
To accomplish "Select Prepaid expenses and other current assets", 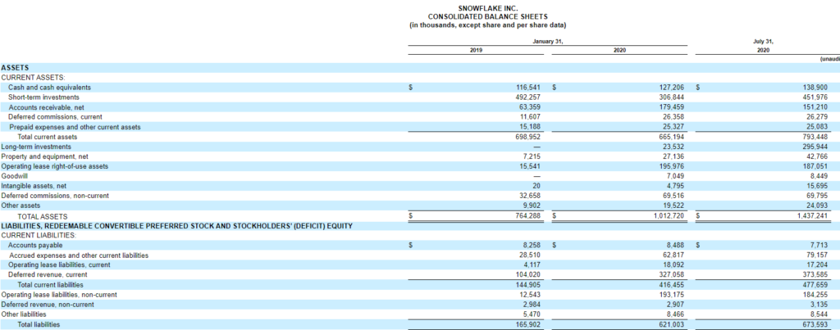I will click(x=75, y=127).
